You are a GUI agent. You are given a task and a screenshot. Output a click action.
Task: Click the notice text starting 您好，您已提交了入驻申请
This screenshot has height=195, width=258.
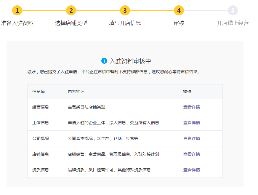[x=113, y=72]
